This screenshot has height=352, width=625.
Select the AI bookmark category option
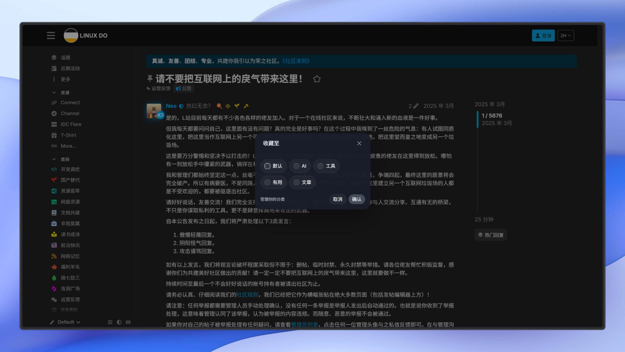click(300, 166)
